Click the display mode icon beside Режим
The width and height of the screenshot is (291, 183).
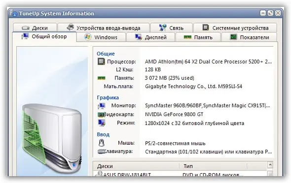[102, 122]
